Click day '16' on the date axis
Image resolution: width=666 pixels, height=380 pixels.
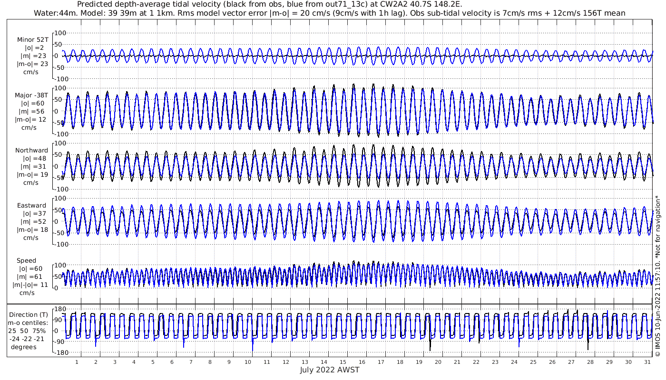tap(362, 362)
